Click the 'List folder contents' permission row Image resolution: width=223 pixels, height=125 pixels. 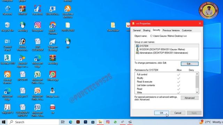165,85
